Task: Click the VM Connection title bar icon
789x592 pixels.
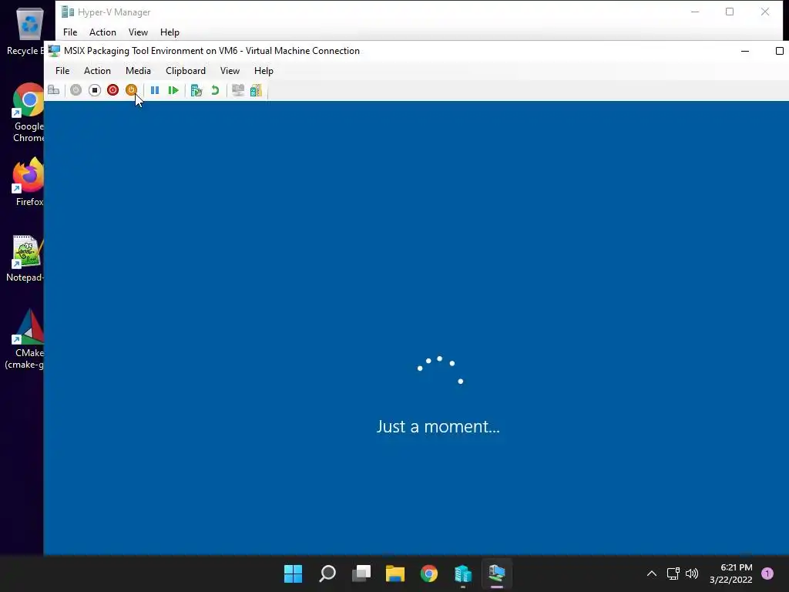Action: coord(55,51)
